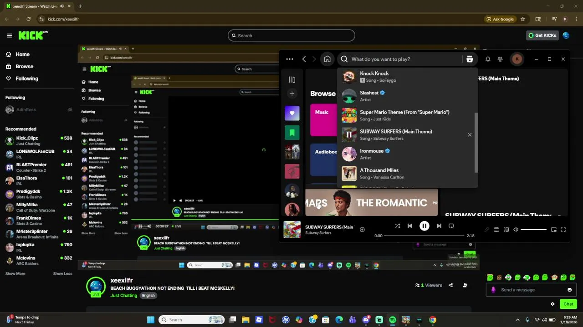Open the Slashest artist result

pos(408,96)
